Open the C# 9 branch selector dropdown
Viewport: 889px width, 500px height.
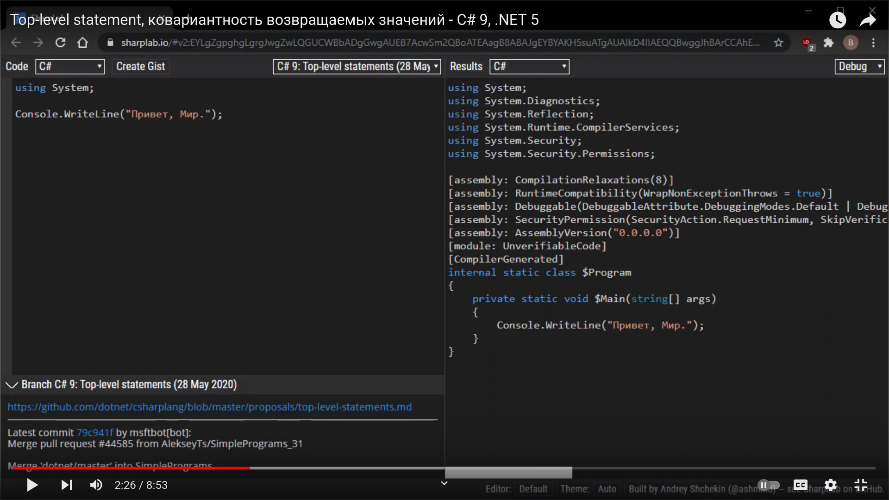coord(357,67)
